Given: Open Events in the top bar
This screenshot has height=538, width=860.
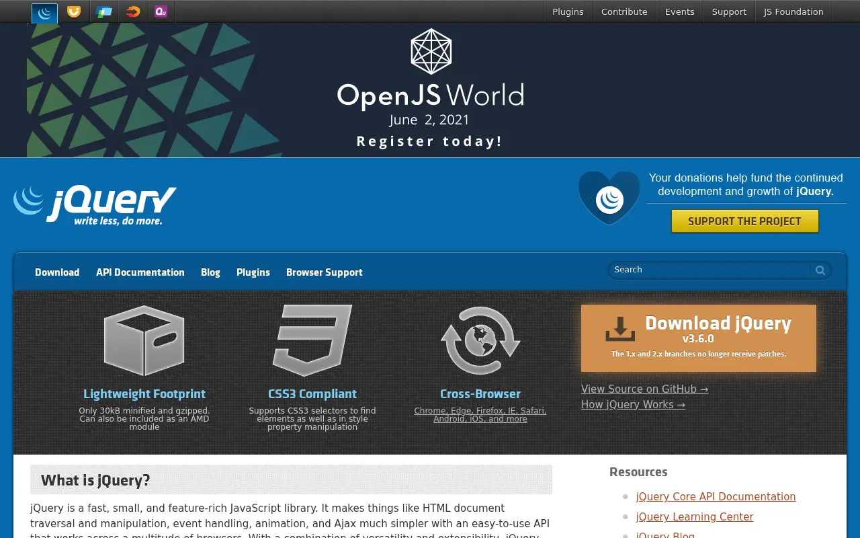Looking at the screenshot, I should (679, 11).
